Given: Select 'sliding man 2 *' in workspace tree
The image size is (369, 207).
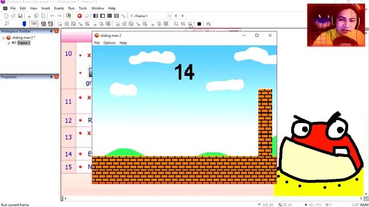Looking at the screenshot, I should click(24, 37).
